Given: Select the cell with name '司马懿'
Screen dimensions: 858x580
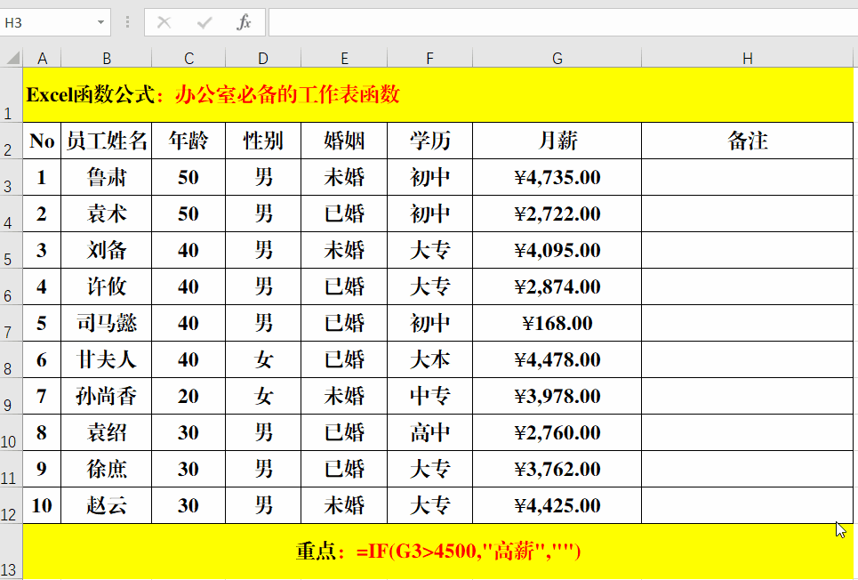Looking at the screenshot, I should (x=106, y=323).
